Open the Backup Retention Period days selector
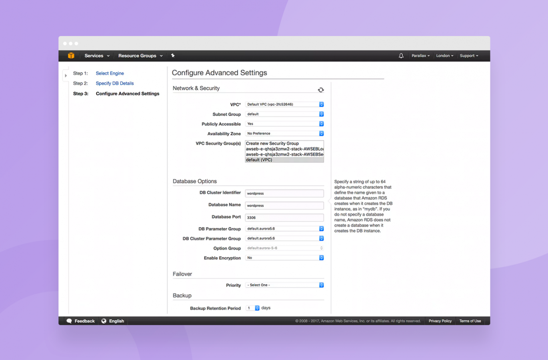Viewport: 548px width, 360px height. coord(253,308)
